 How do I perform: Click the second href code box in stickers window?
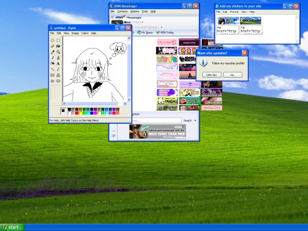coord(251,30)
